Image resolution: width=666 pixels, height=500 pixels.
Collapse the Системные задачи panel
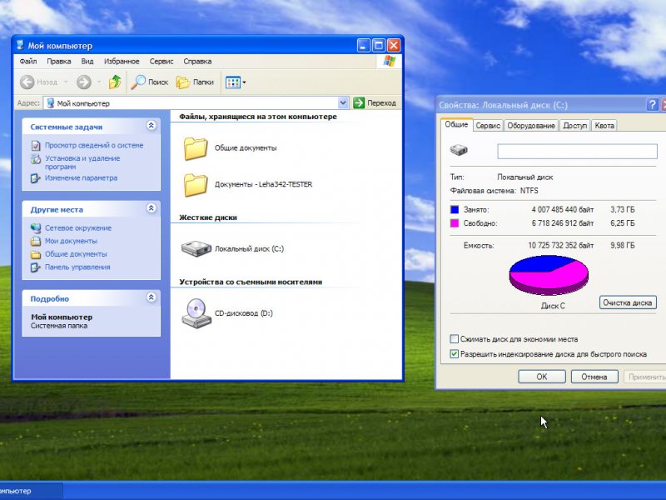coord(152,126)
